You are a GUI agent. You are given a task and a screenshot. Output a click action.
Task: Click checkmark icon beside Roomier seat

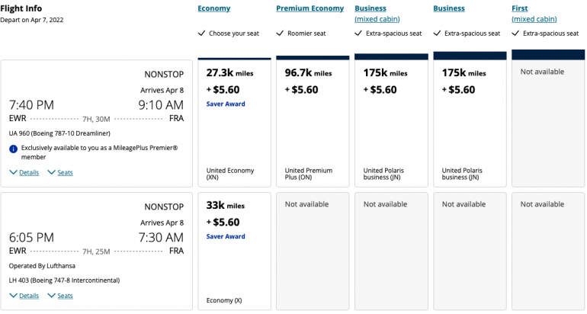tap(280, 34)
